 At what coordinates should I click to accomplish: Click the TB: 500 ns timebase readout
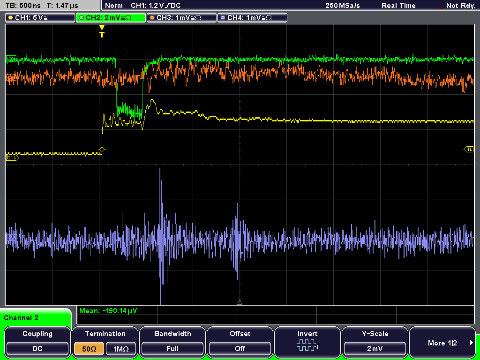[x=23, y=6]
